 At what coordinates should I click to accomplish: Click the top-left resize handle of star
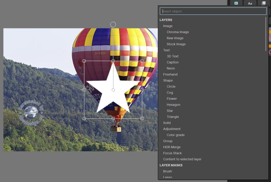84,61
